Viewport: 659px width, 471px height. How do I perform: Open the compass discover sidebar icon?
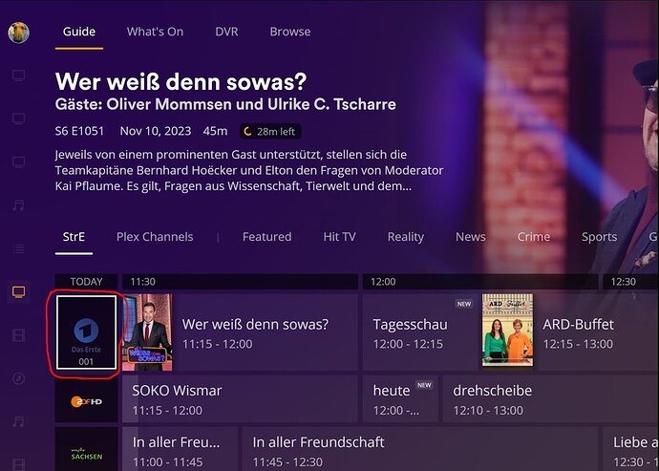tap(18, 378)
